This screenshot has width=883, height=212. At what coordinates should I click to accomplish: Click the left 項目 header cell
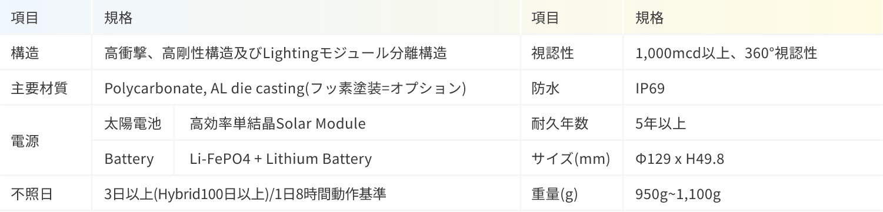click(46, 18)
